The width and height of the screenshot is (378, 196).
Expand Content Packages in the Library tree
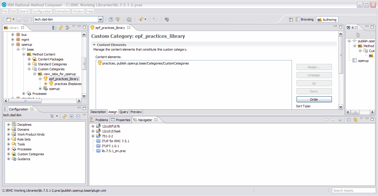(29, 59)
